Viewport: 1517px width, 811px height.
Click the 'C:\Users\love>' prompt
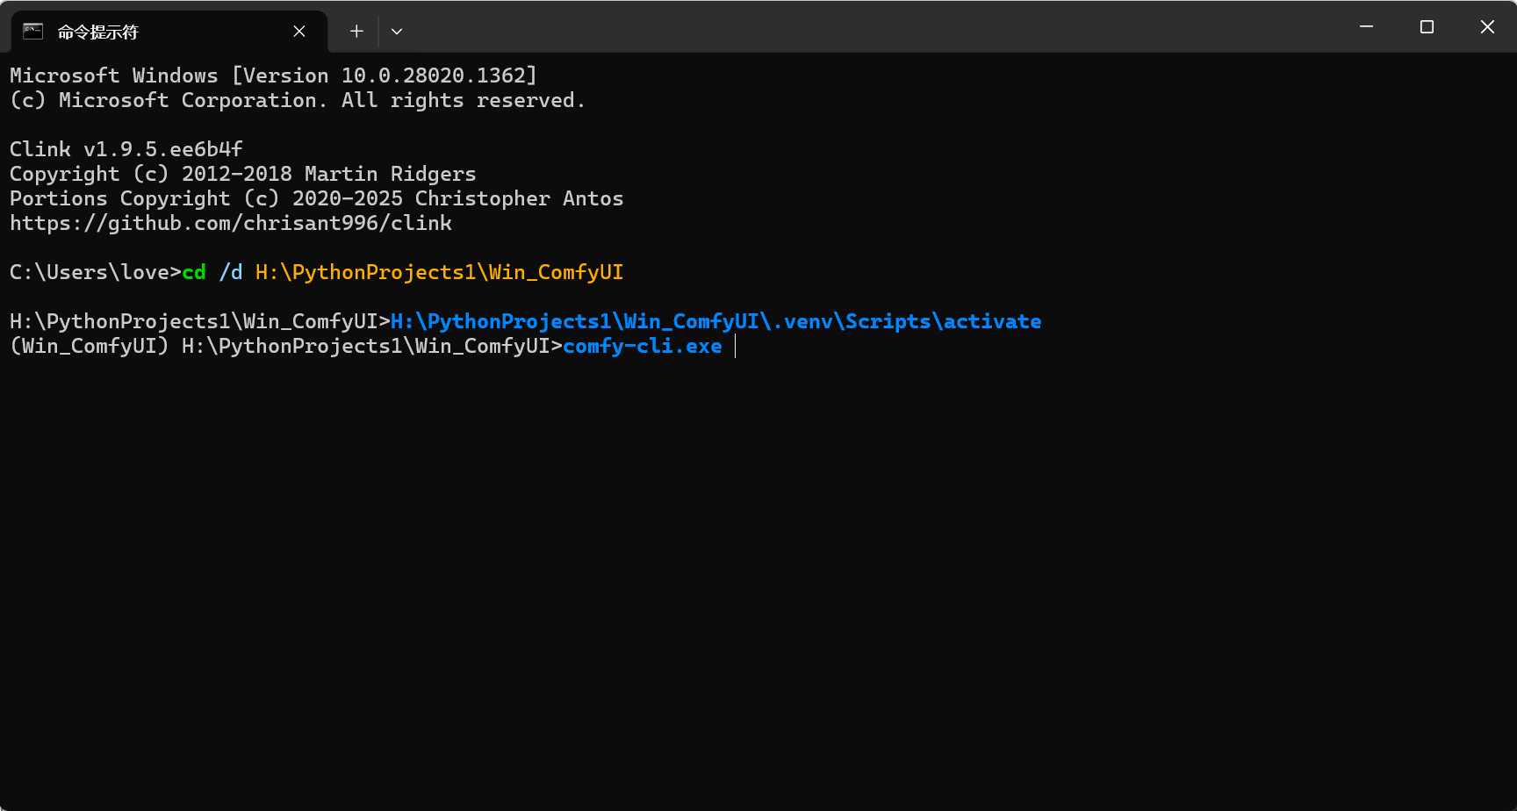pos(96,272)
